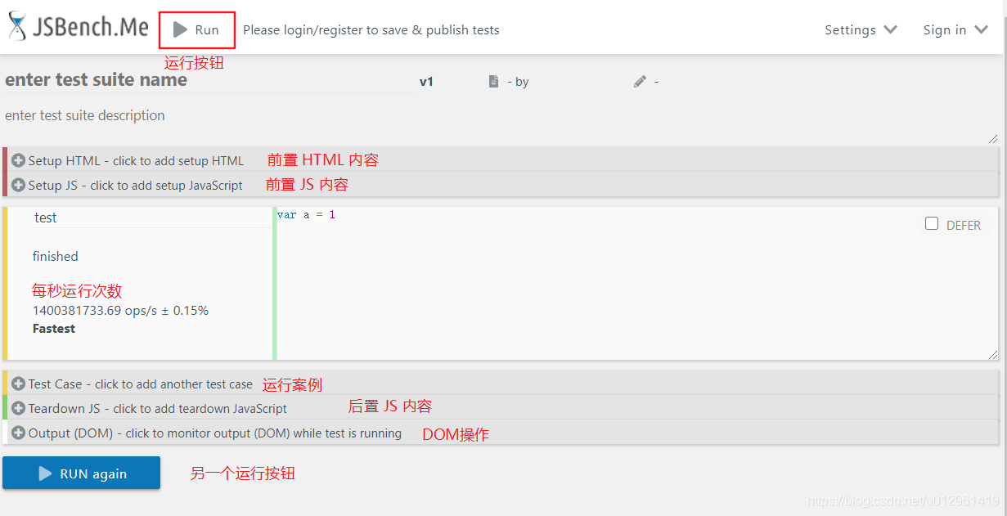Open the Settings dropdown
The image size is (1007, 516).
860,29
